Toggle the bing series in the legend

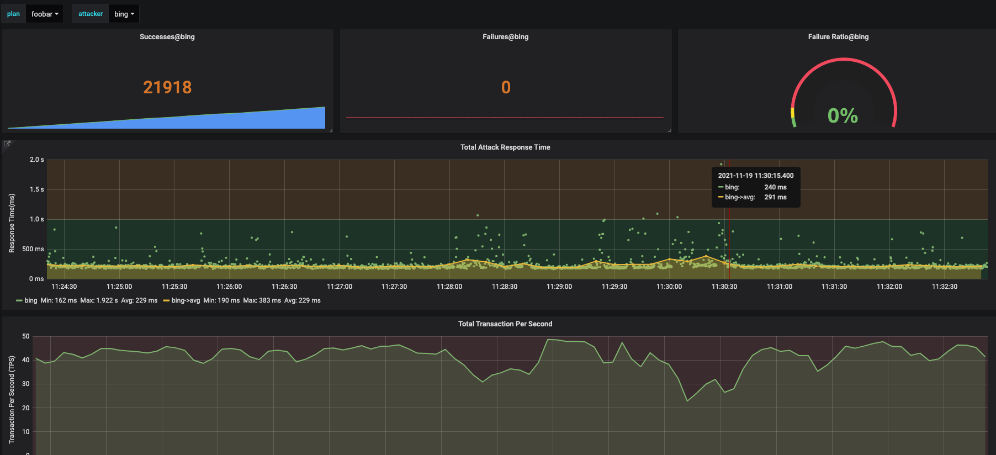pos(31,300)
